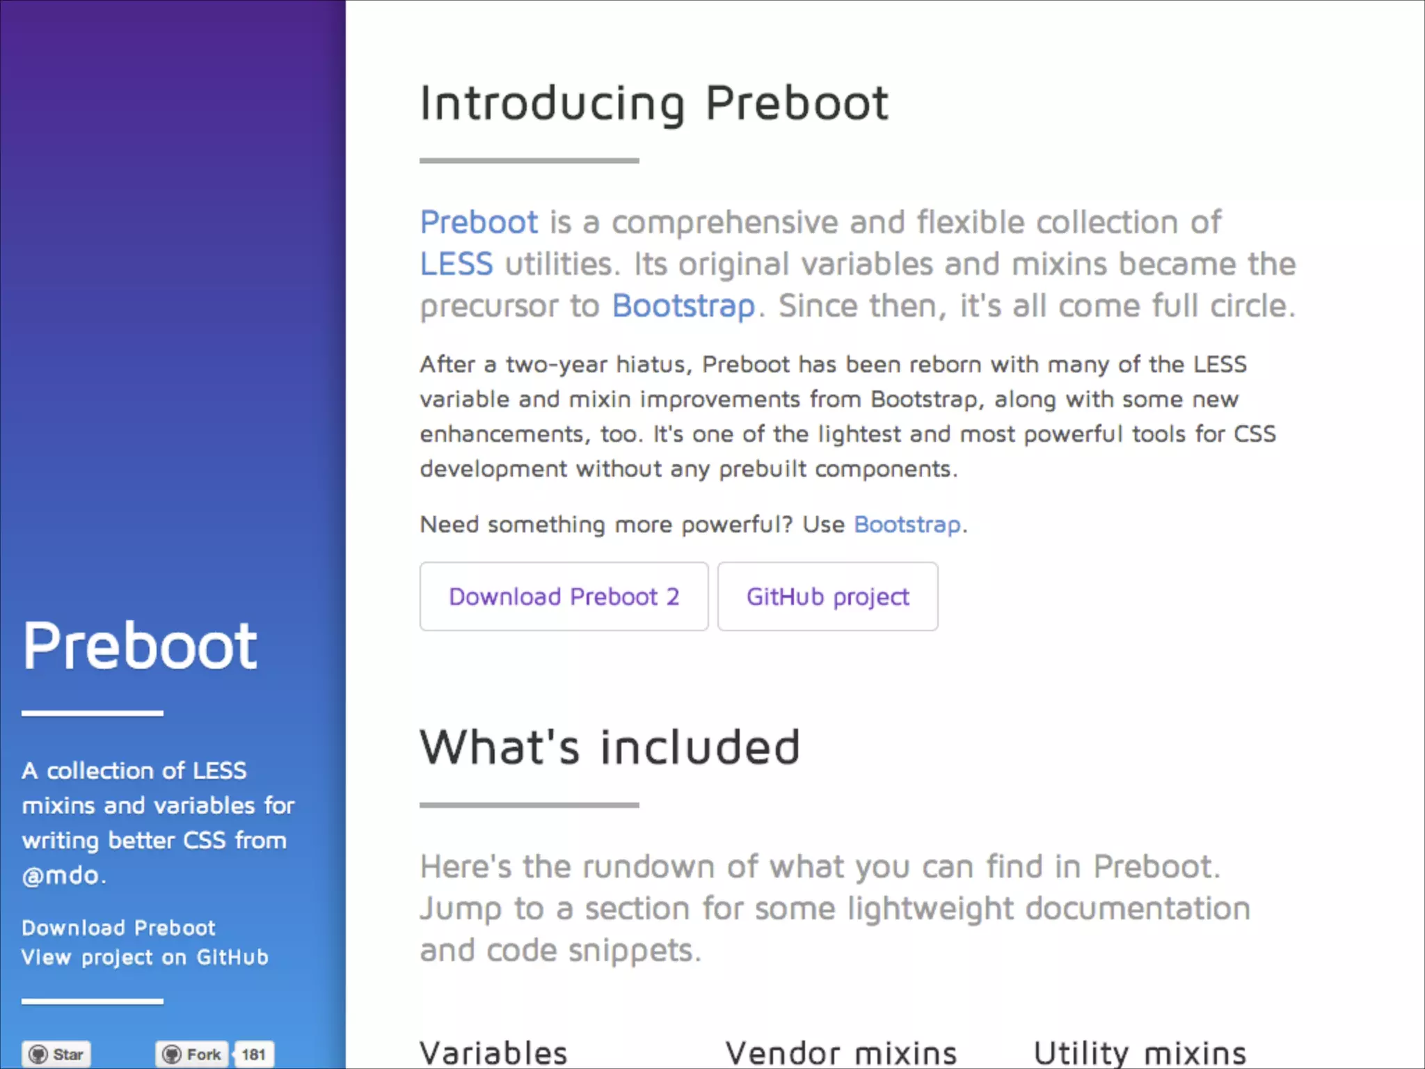
Task: Open the 181 fork count badge
Action: 253,1054
